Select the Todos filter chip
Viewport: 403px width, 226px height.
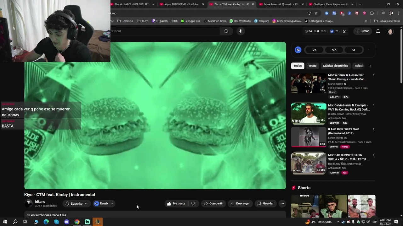[298, 66]
